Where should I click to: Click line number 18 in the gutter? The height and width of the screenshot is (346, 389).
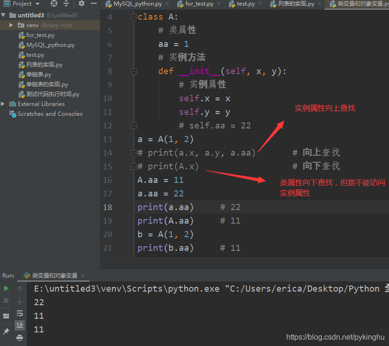pos(107,207)
